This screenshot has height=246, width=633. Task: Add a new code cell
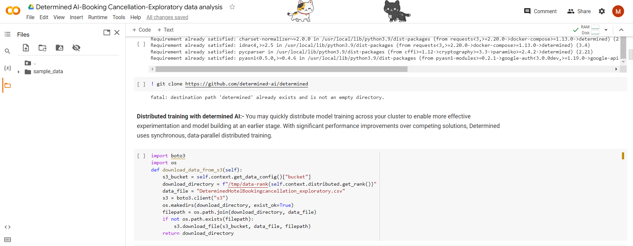click(141, 30)
